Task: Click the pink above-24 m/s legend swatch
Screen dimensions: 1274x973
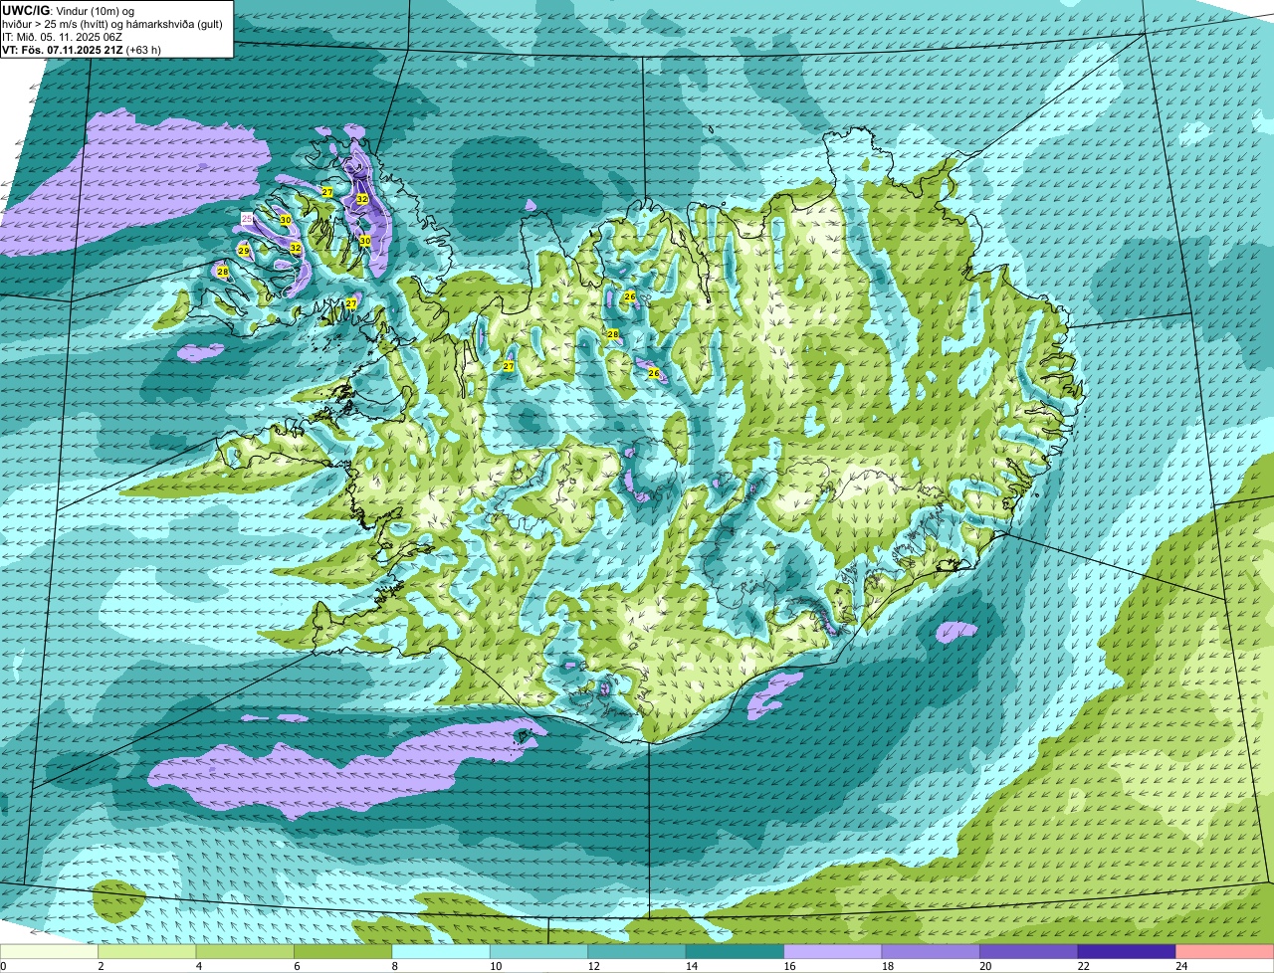Action: (1225, 951)
